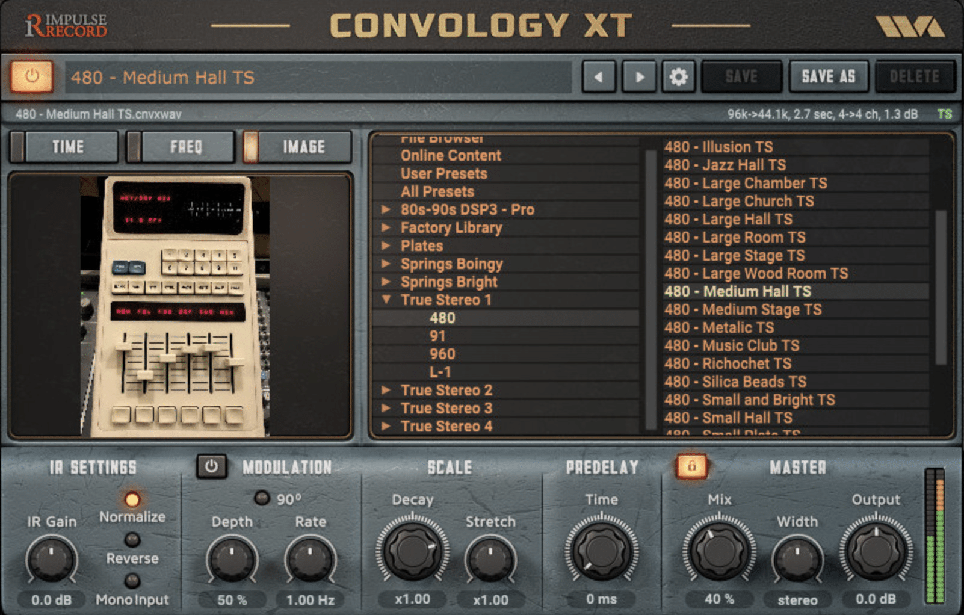Collapse the True Stereo 1 folder
This screenshot has width=964, height=615.
click(386, 300)
